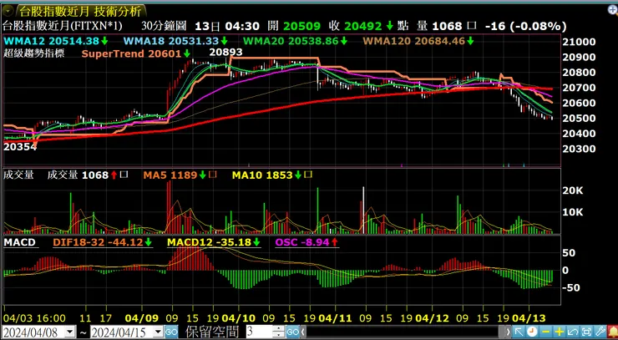The height and width of the screenshot is (340, 618).
Task: Open the round dropdown menu beside the chart tab
Action: 8,10
